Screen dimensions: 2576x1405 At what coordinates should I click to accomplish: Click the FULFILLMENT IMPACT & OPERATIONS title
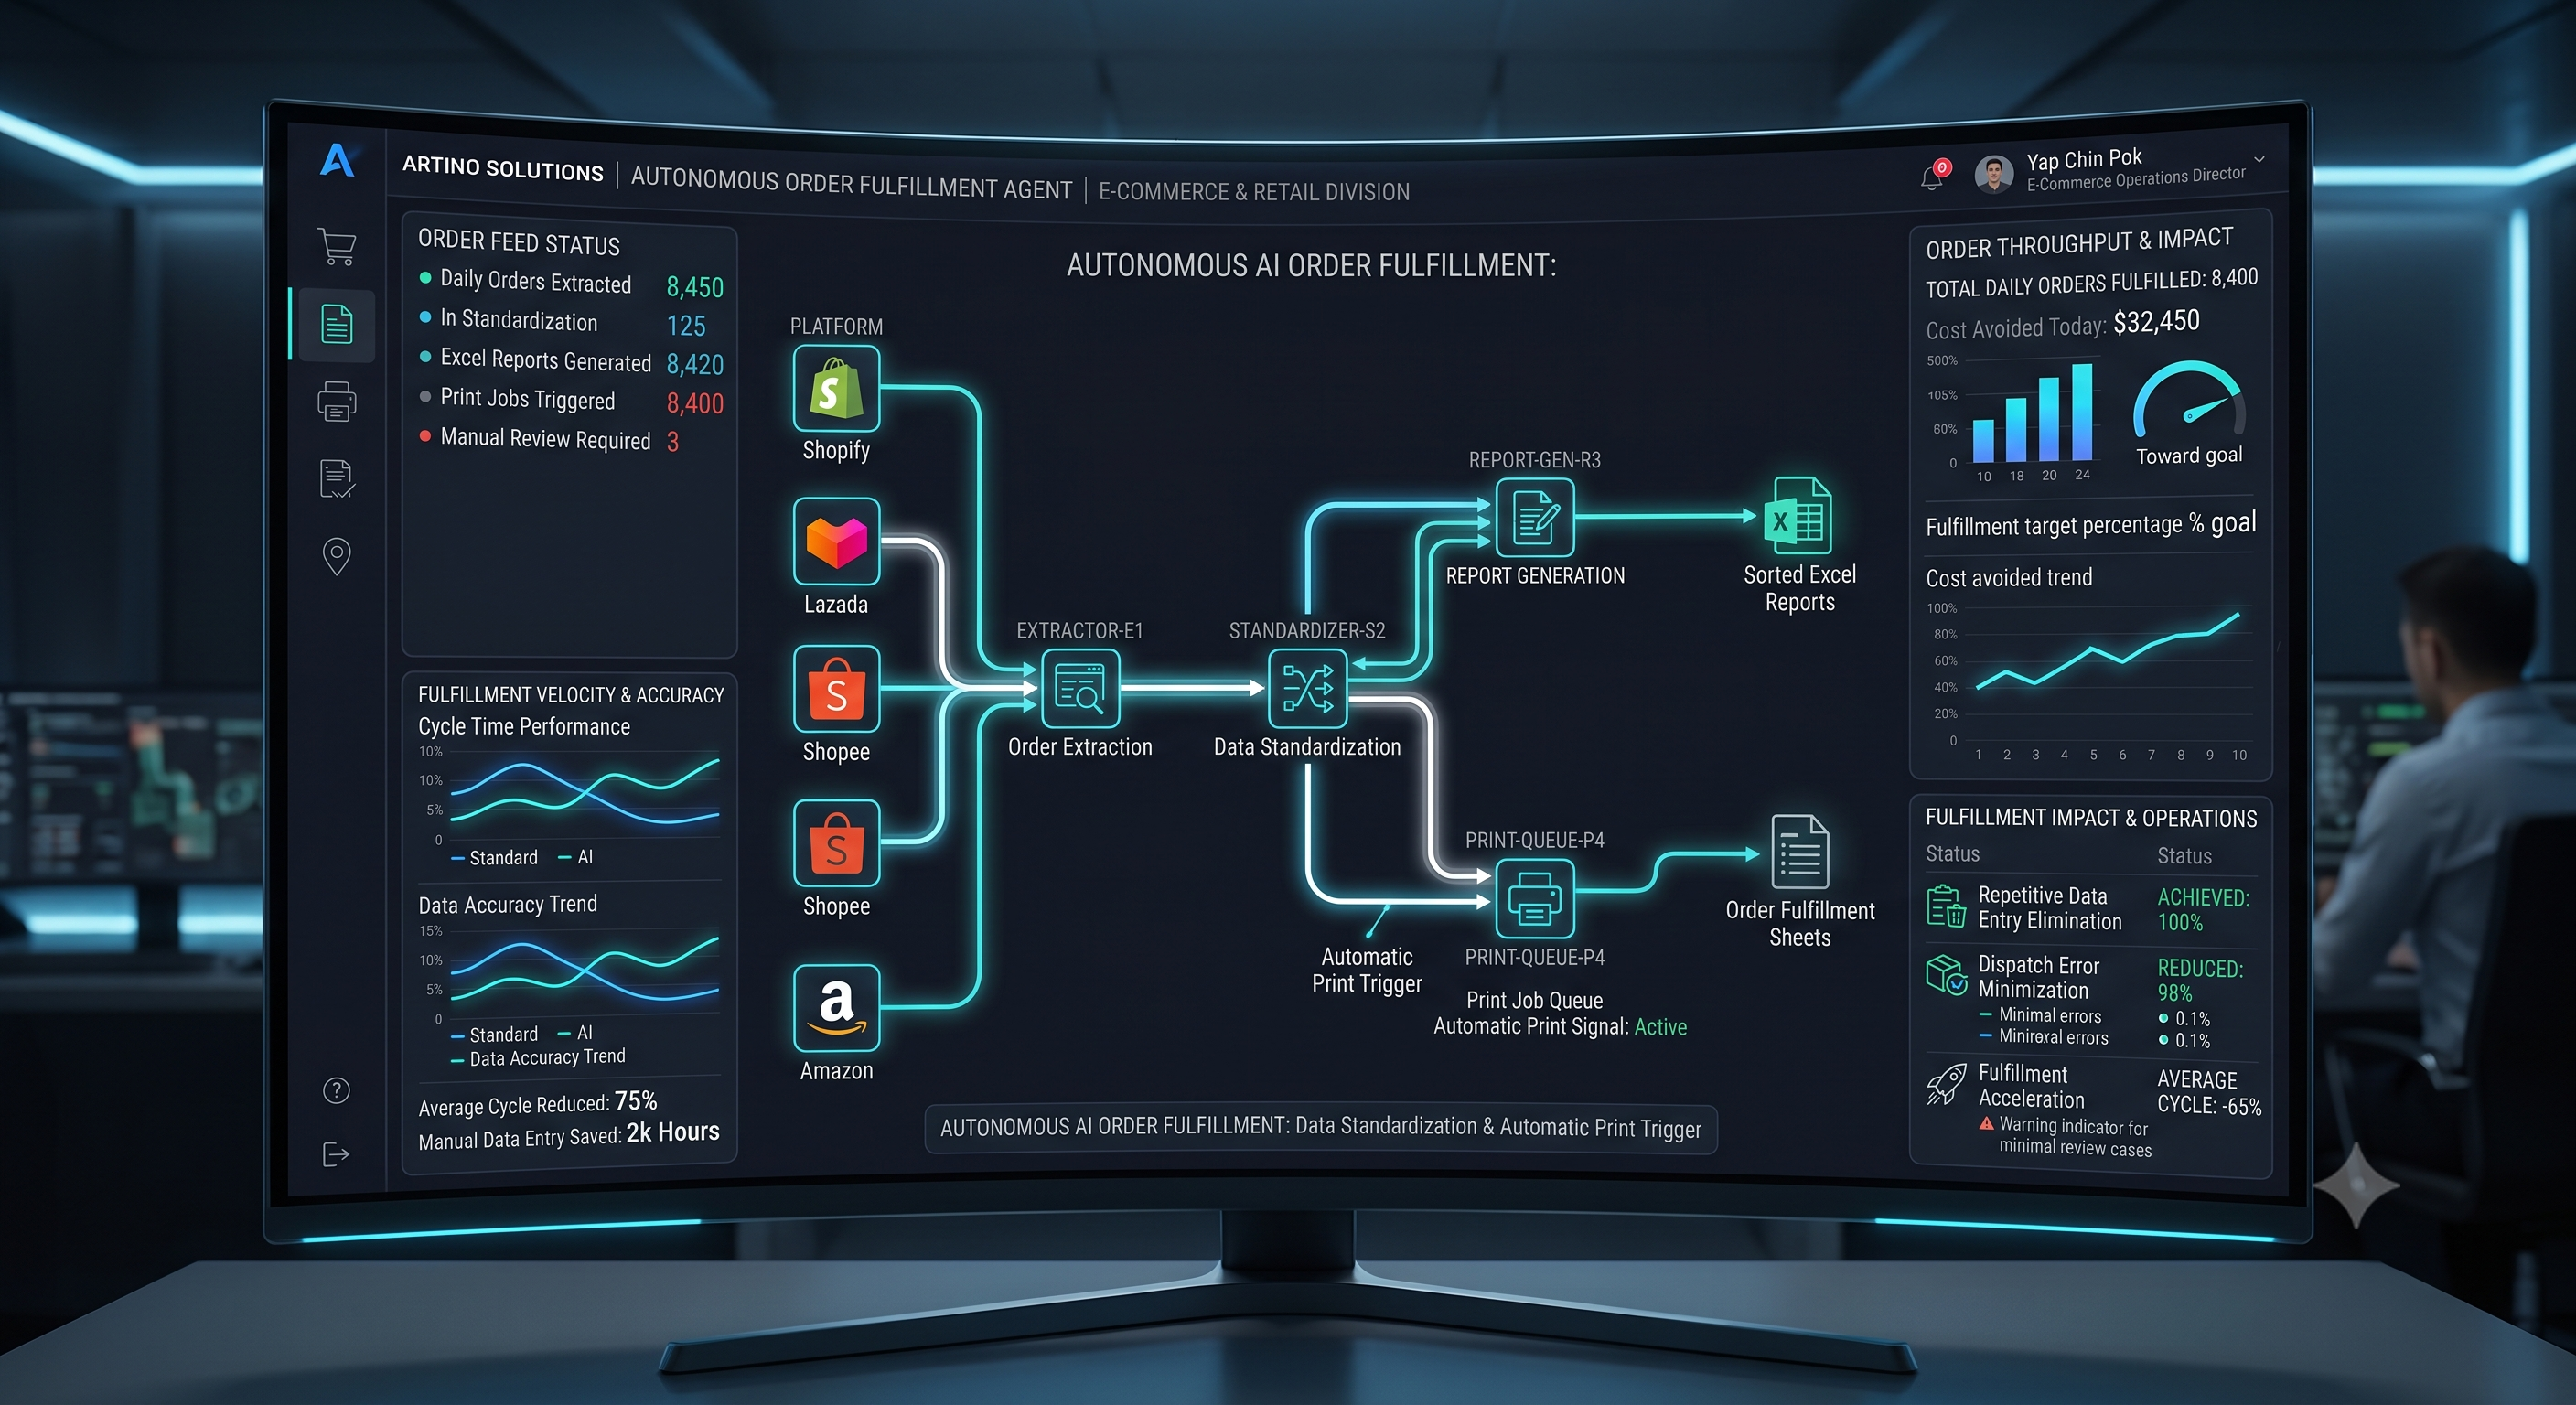[x=2091, y=818]
